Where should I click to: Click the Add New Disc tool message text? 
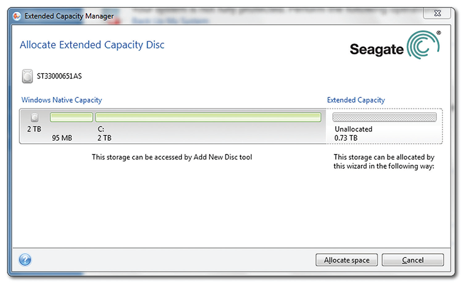pyautogui.click(x=172, y=157)
